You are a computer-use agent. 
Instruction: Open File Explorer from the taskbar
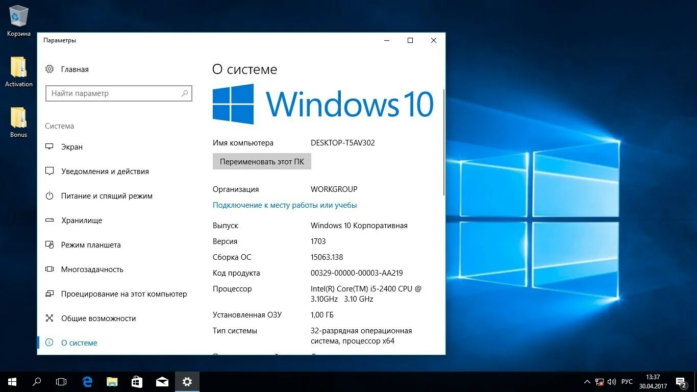112,381
